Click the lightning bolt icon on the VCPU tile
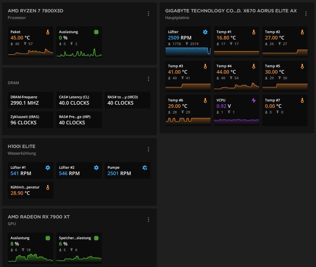 pyautogui.click(x=254, y=100)
